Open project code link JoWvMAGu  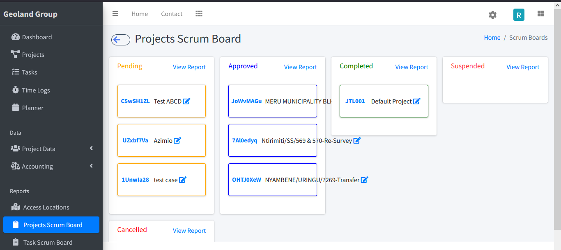[246, 101]
